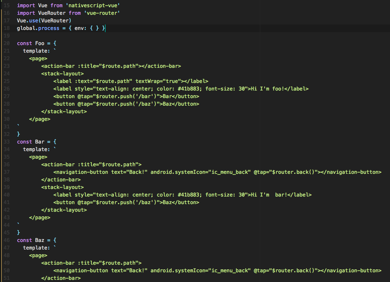Click 'template:' on line 47
The image size is (390, 282).
(x=36, y=248)
